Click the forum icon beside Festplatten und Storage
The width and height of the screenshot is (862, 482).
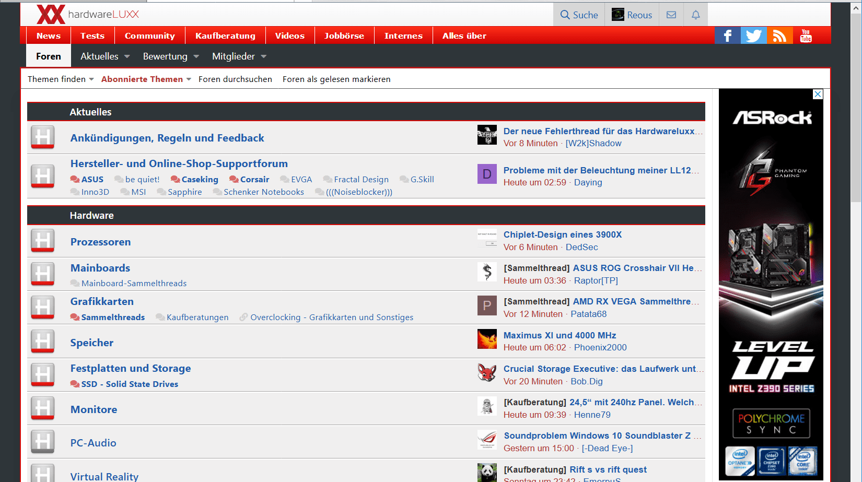[x=43, y=375]
